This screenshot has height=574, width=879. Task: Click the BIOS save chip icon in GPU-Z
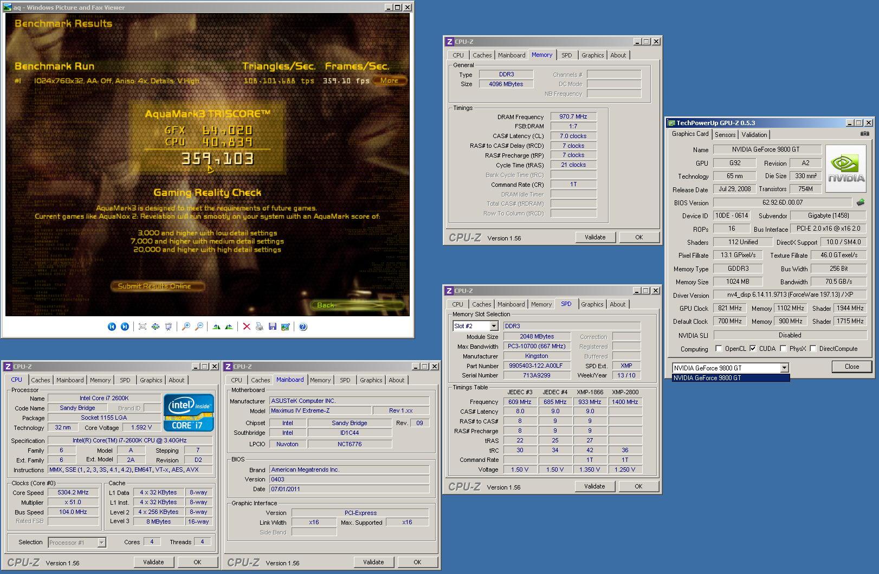click(x=861, y=203)
